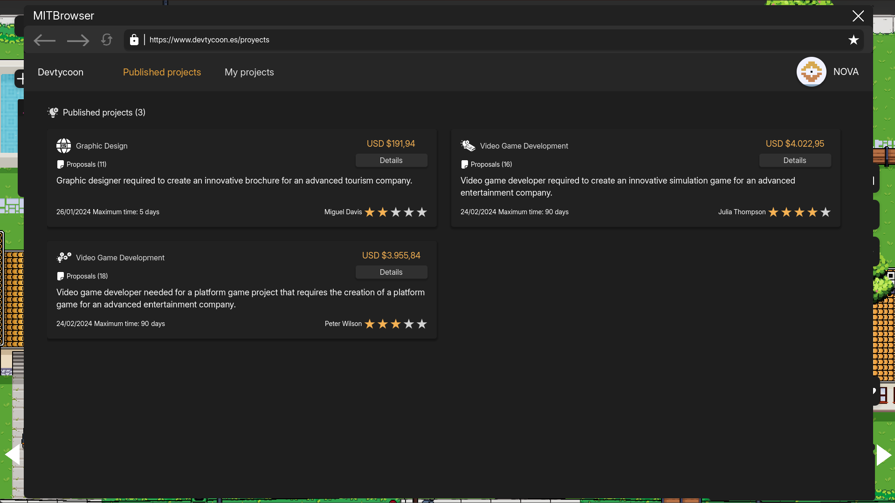The height and width of the screenshot is (503, 895).
Task: Switch to the My projects tab
Action: coord(249,72)
